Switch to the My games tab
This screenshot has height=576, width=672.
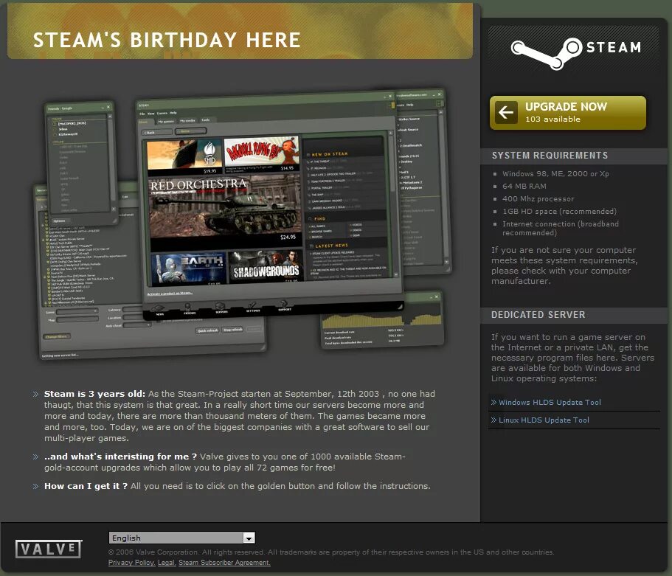coord(165,121)
